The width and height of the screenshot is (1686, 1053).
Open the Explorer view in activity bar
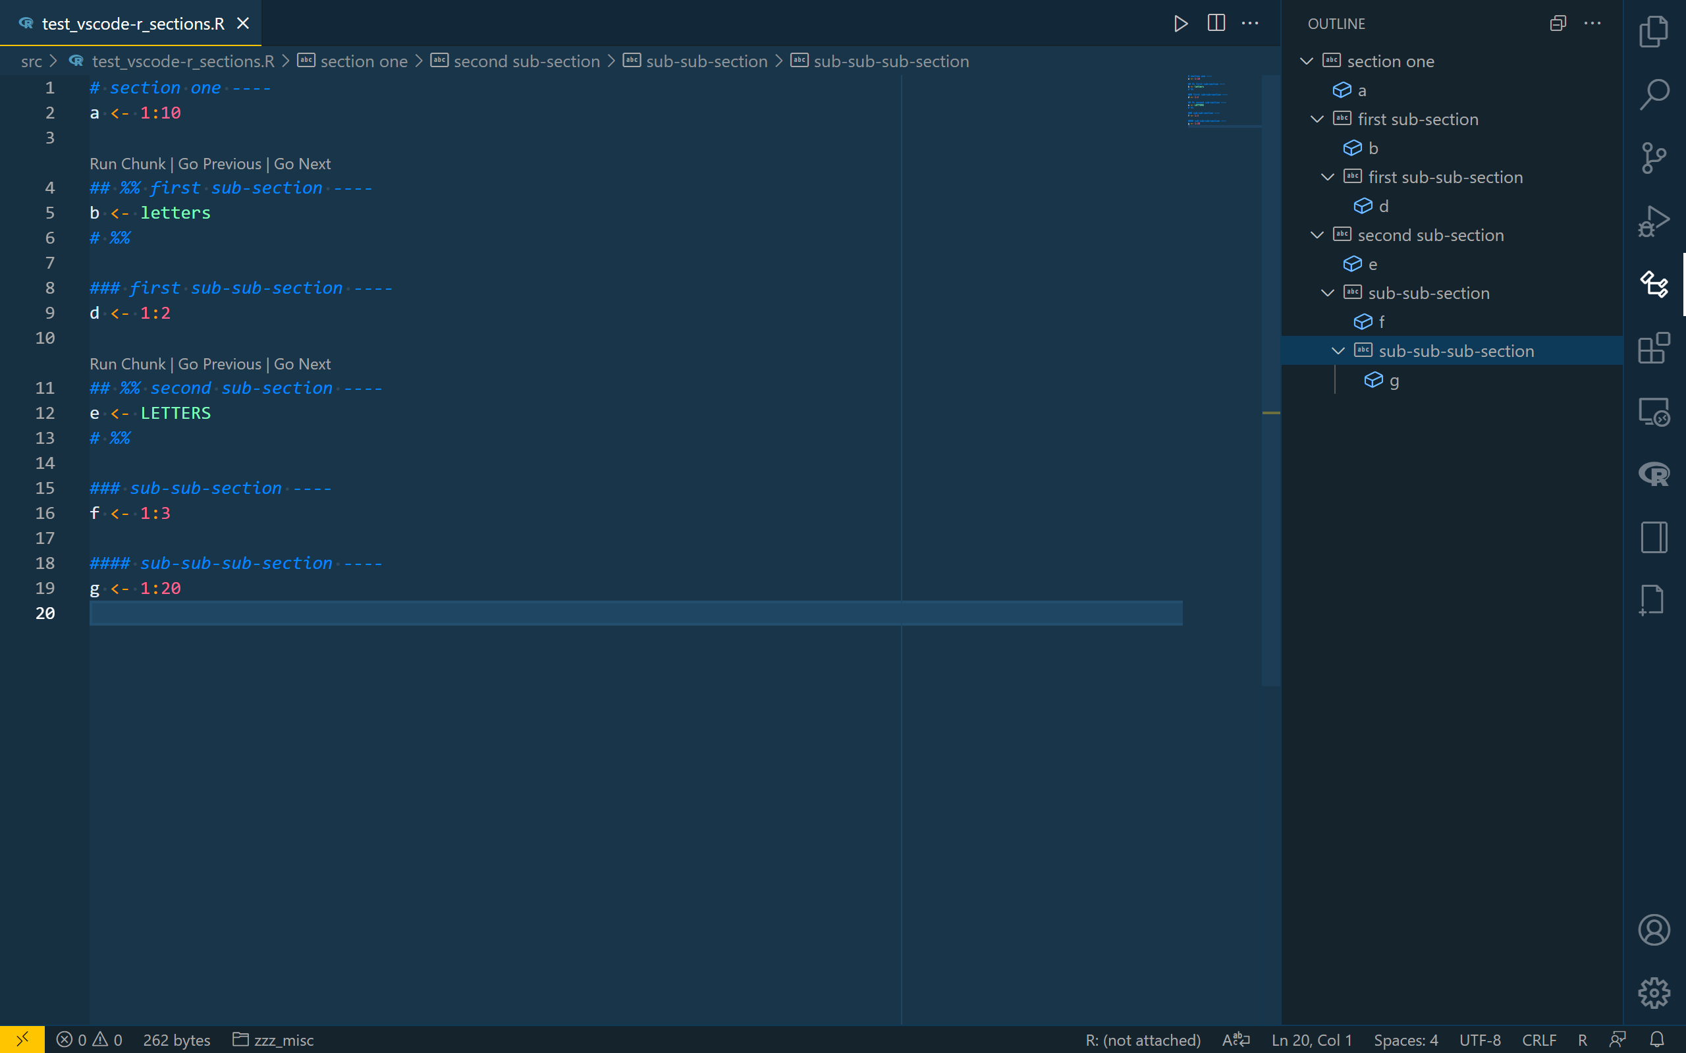pos(1653,32)
